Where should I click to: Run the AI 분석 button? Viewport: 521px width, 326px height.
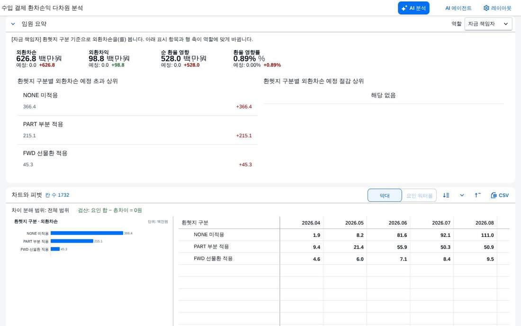pyautogui.click(x=413, y=8)
